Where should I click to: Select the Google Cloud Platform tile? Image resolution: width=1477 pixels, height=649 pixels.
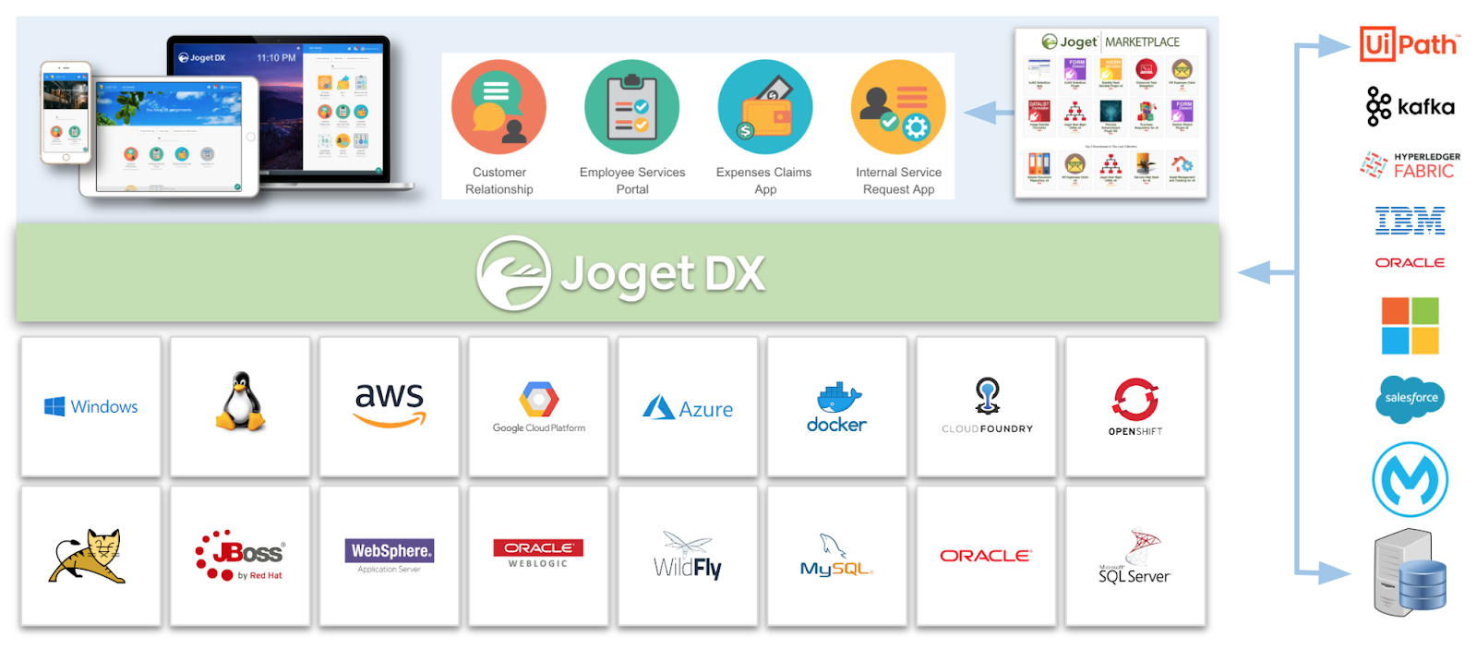pos(538,406)
